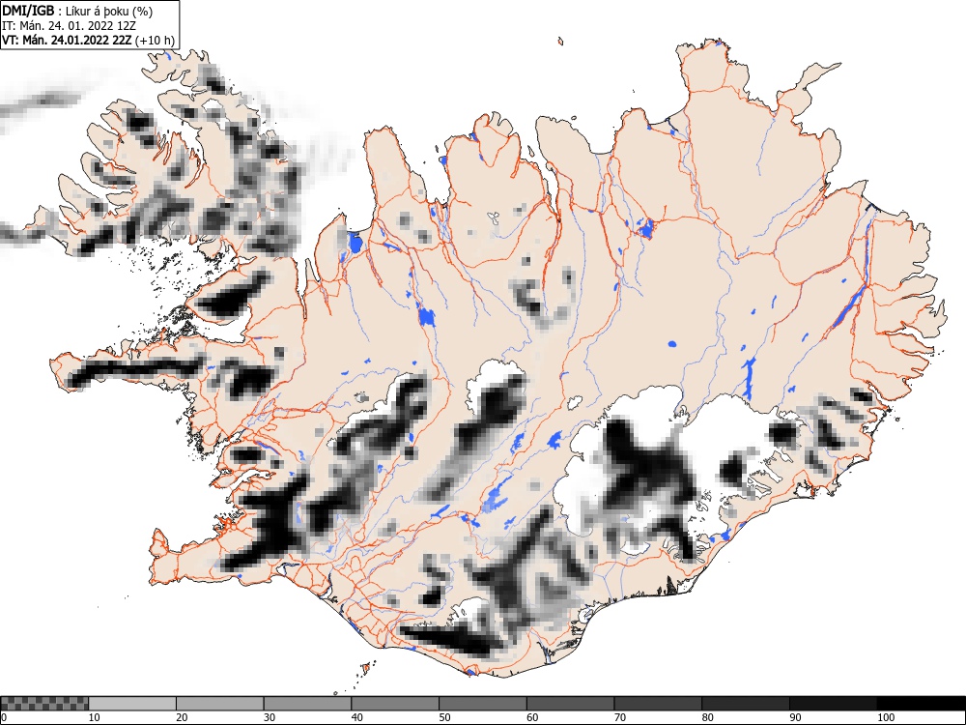The width and height of the screenshot is (966, 725).
Task: Select the 30–40 gray legend swatch
Action: [307, 704]
